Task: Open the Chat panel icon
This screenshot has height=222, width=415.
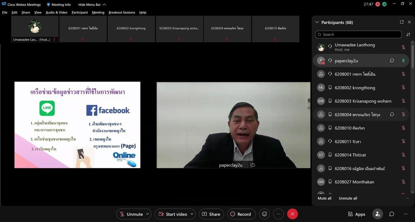Action: point(392,214)
